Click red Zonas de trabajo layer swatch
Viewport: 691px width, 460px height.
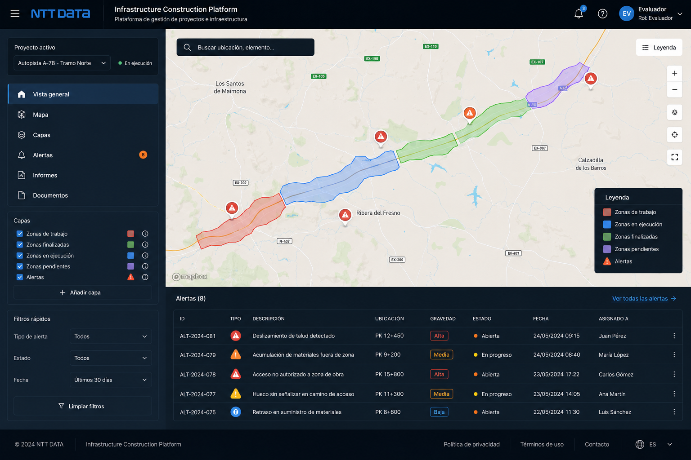pyautogui.click(x=130, y=234)
